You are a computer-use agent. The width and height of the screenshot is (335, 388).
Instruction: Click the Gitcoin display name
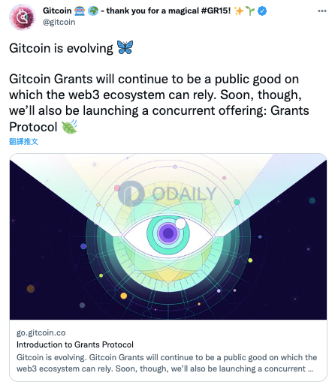57,11
